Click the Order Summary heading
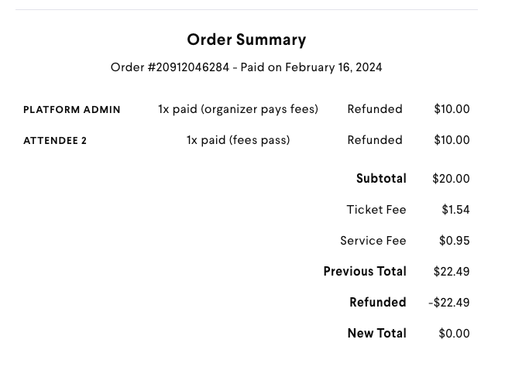 (x=246, y=39)
